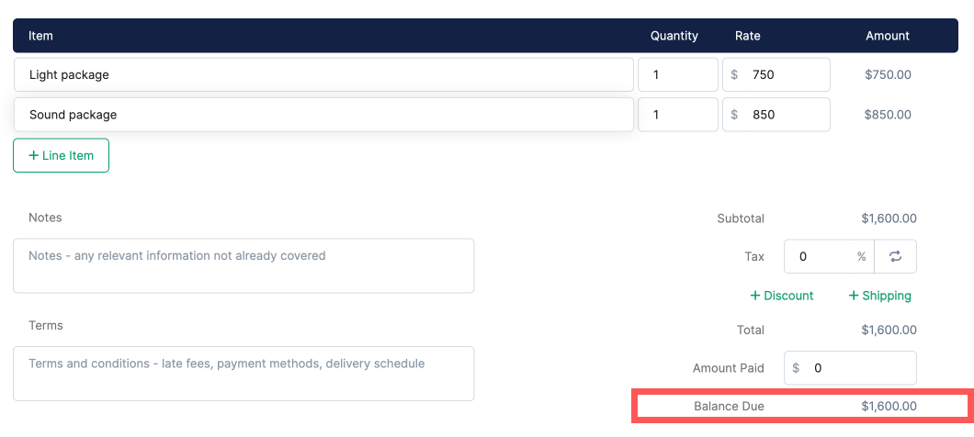Viewport: 974px width, 437px height.
Task: Edit the Sound package item description
Action: [x=323, y=114]
